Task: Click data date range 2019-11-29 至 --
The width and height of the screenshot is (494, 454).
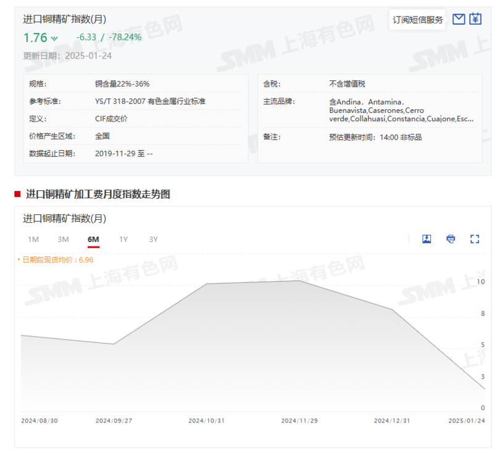Action: point(124,153)
